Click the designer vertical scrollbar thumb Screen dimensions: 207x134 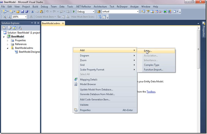point(199,49)
